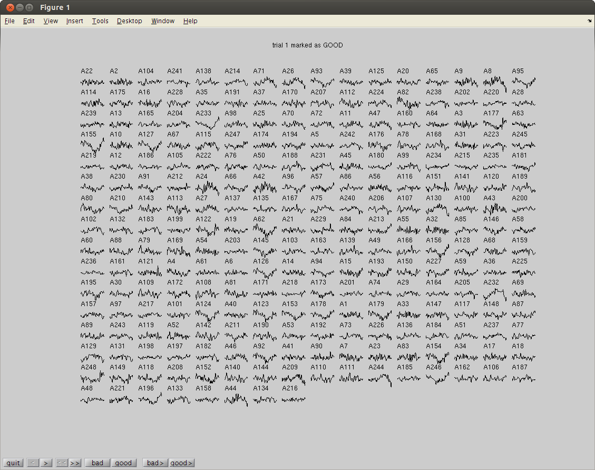Click the A216 channel trace

(x=293, y=399)
